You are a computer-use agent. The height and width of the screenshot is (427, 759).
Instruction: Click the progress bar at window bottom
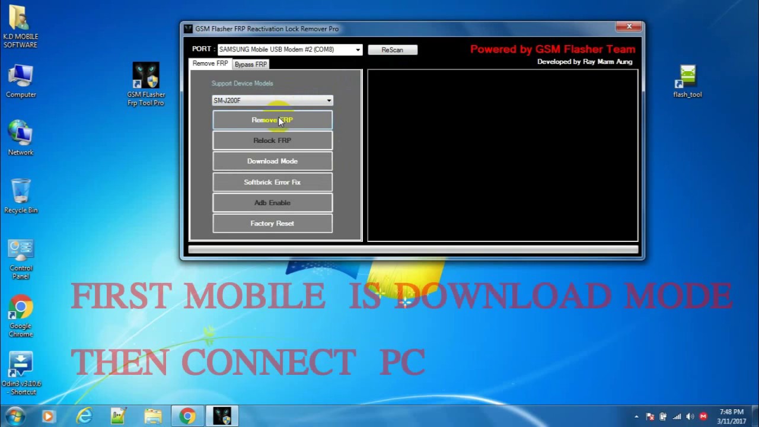413,250
